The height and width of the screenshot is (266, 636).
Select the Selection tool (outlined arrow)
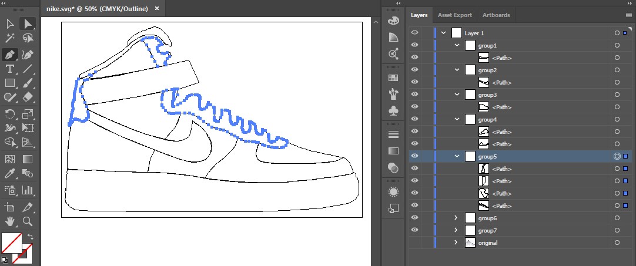pyautogui.click(x=10, y=24)
